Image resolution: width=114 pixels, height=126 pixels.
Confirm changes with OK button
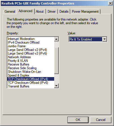point(78,120)
